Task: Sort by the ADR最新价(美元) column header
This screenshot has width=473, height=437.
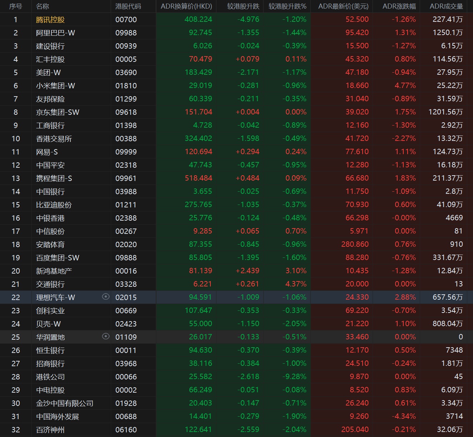Action: click(343, 6)
